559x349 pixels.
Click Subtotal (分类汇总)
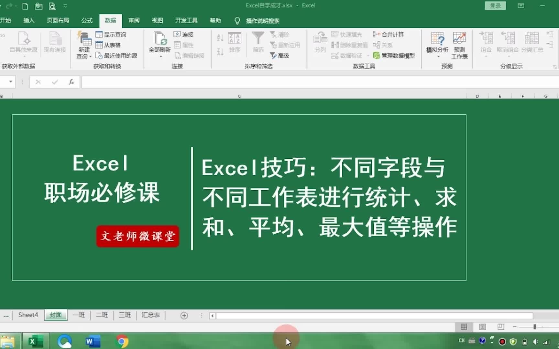pyautogui.click(x=532, y=42)
